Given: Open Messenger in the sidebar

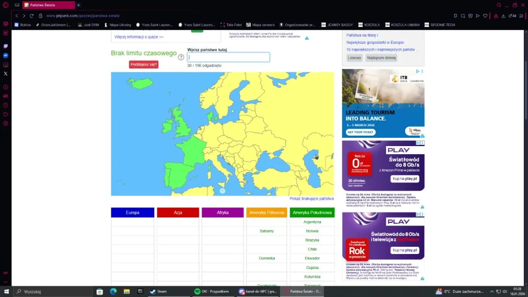Looking at the screenshot, I should pos(6,55).
